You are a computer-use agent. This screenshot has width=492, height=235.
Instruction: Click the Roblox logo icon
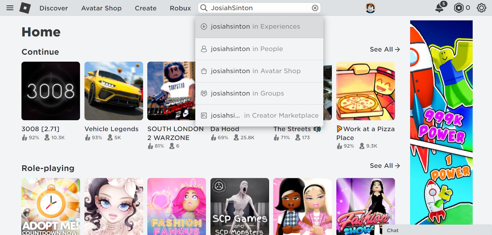25,8
